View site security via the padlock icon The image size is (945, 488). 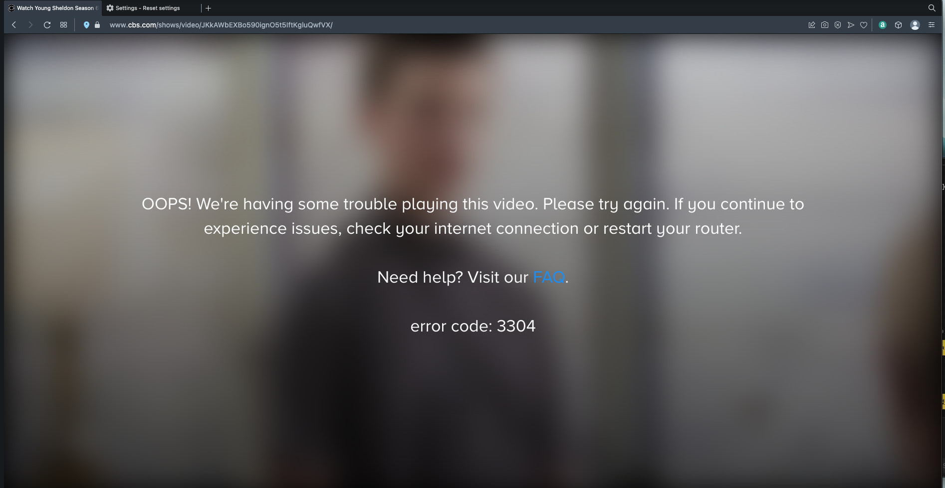97,25
